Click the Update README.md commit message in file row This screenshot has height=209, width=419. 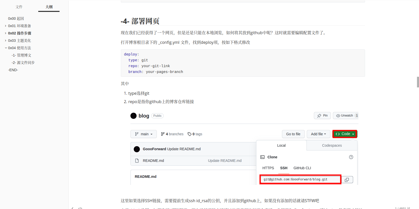[x=225, y=161]
